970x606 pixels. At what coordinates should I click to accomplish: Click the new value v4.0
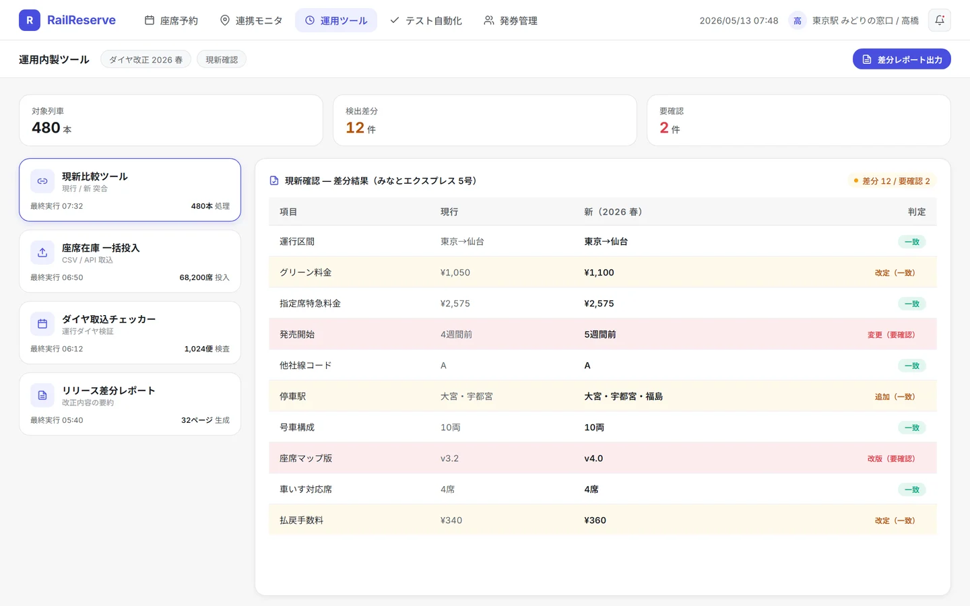pos(593,459)
